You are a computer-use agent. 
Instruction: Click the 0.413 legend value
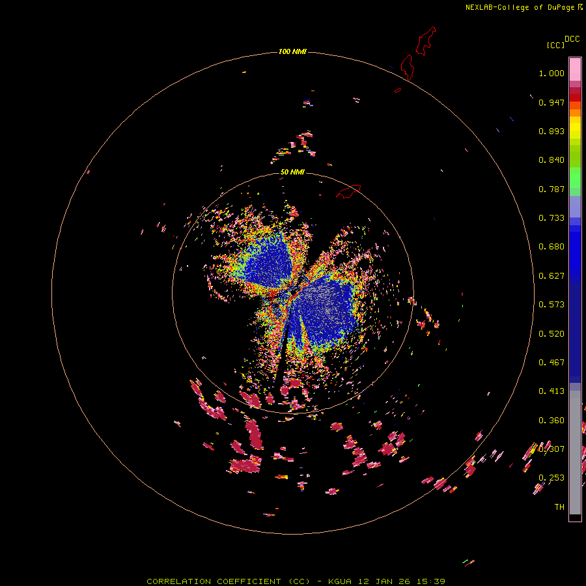[551, 391]
